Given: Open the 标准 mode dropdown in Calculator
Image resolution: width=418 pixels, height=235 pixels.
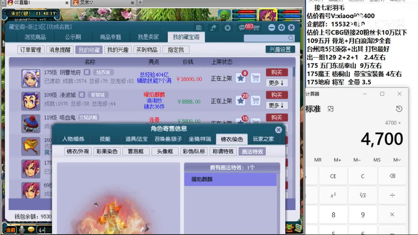Looking at the screenshot, I should click(313, 109).
